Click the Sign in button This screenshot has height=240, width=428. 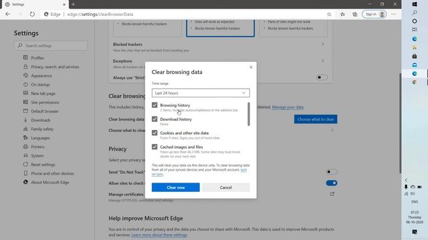(374, 14)
